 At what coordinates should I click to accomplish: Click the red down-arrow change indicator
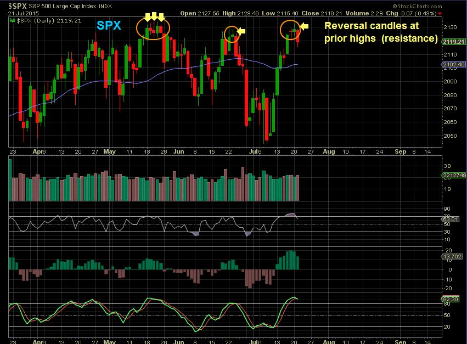tap(440, 14)
